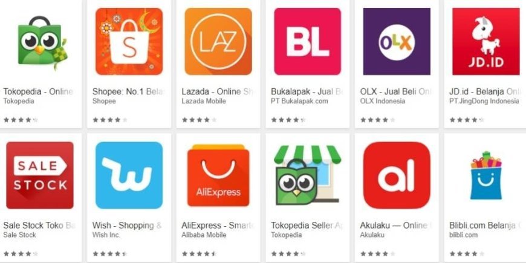
Task: Open the Tokopedia owl bag icon
Action: click(x=41, y=42)
